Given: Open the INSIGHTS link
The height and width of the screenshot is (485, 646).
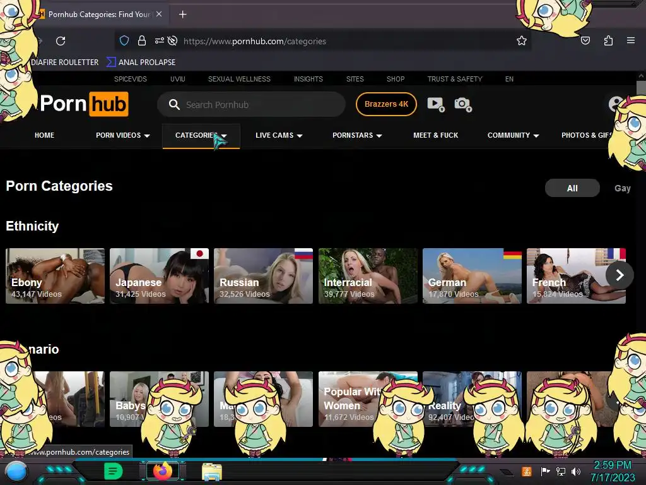Looking at the screenshot, I should pyautogui.click(x=308, y=79).
